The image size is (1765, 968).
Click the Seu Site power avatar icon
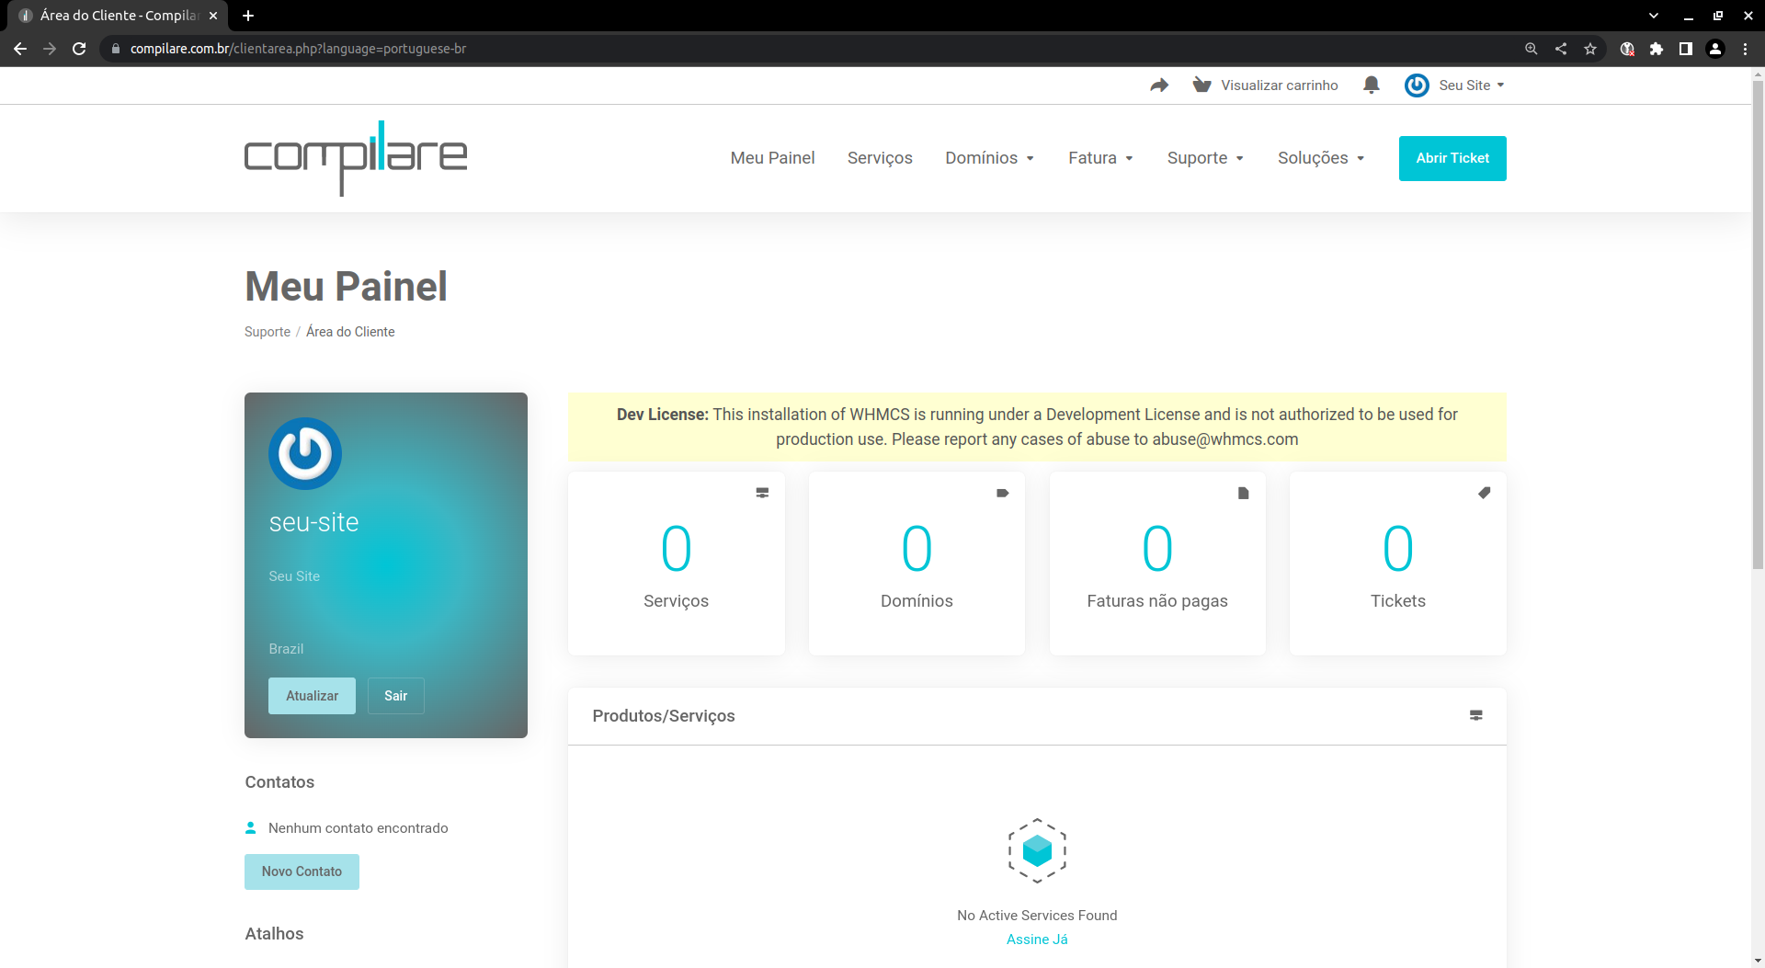1417,85
